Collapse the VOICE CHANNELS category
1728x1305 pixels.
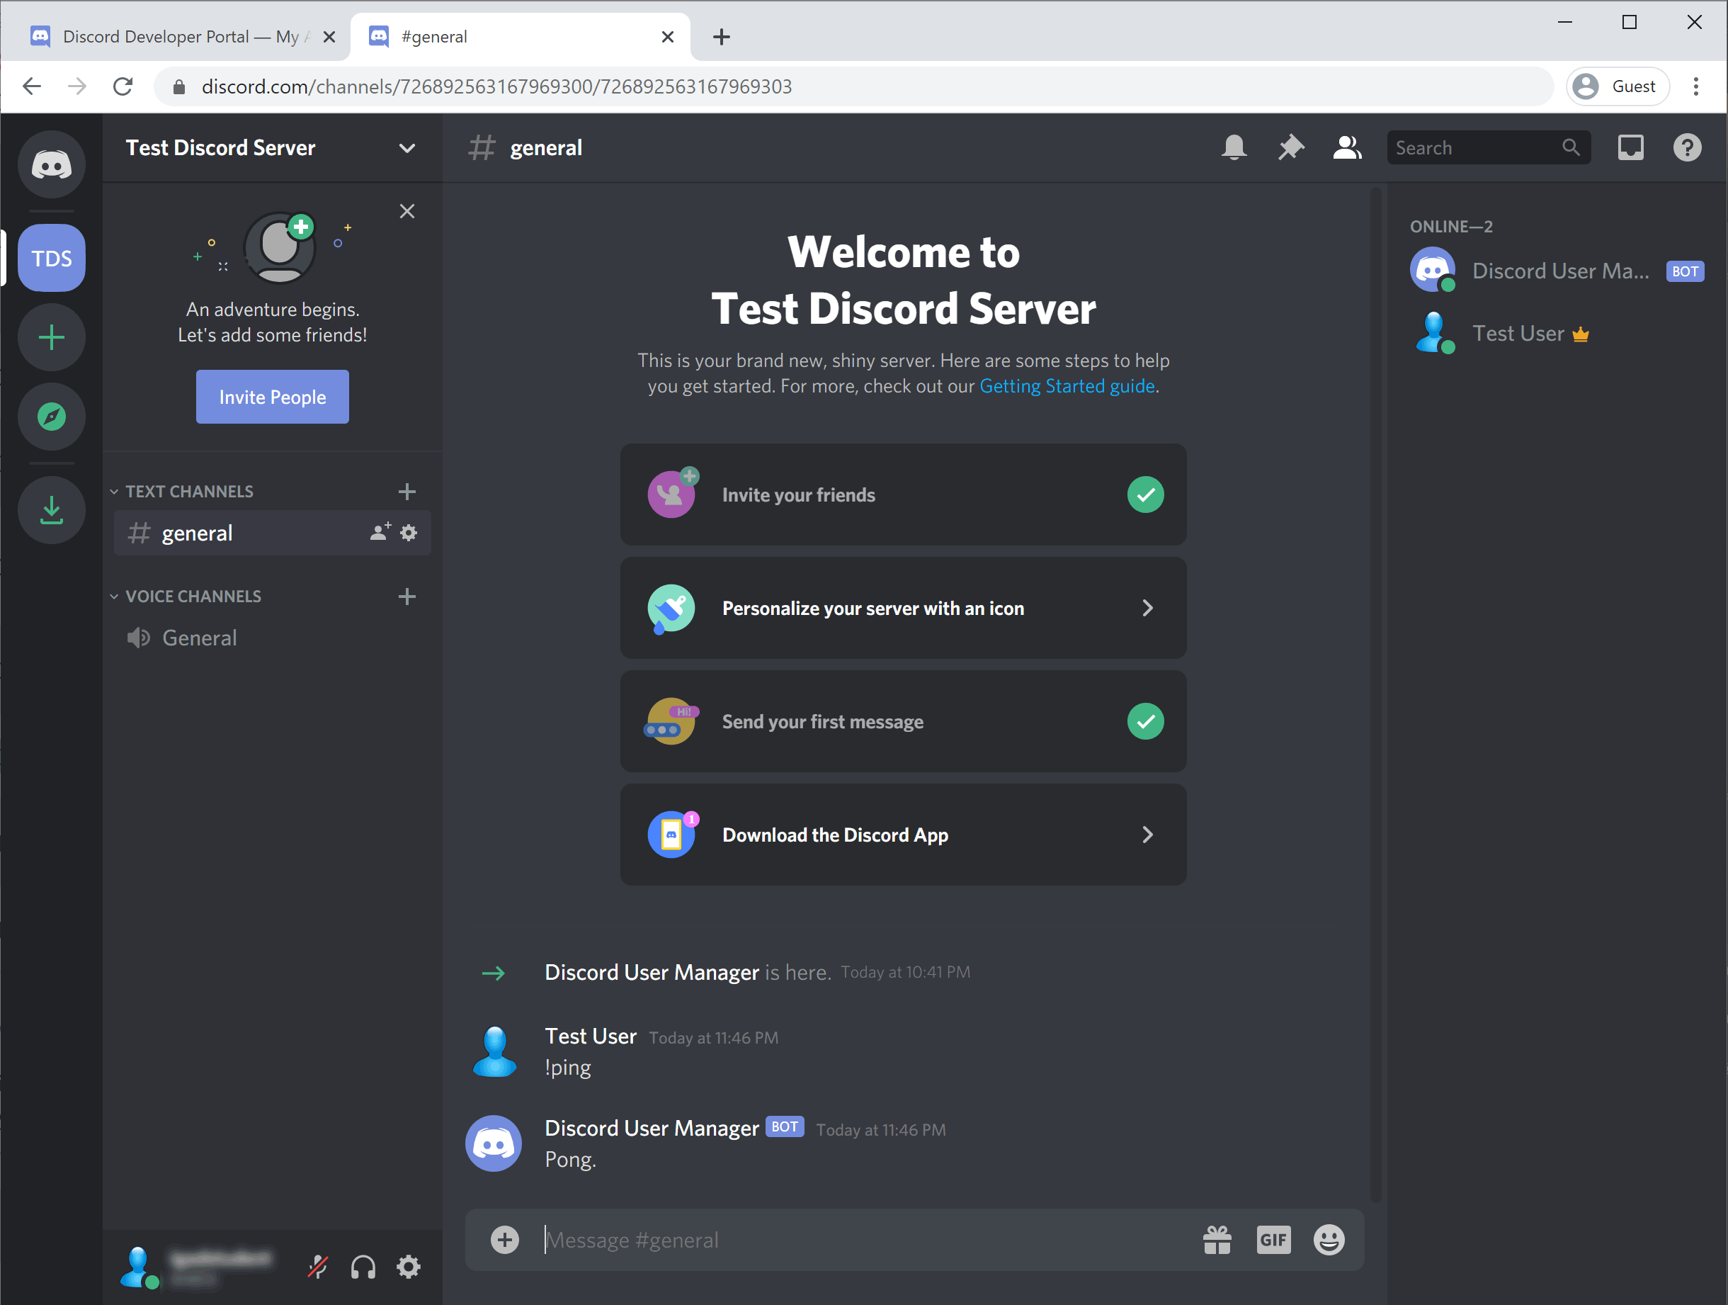(x=193, y=597)
